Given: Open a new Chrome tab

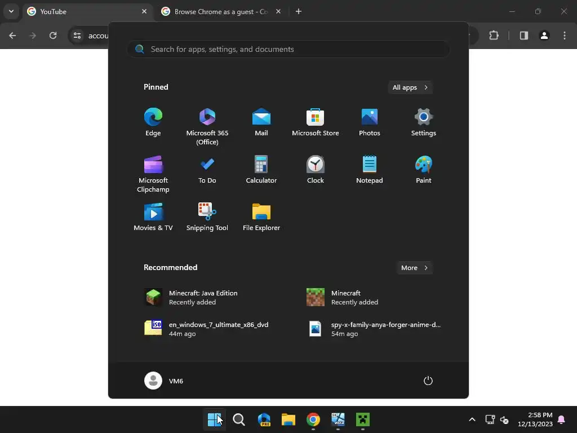Looking at the screenshot, I should click(299, 11).
